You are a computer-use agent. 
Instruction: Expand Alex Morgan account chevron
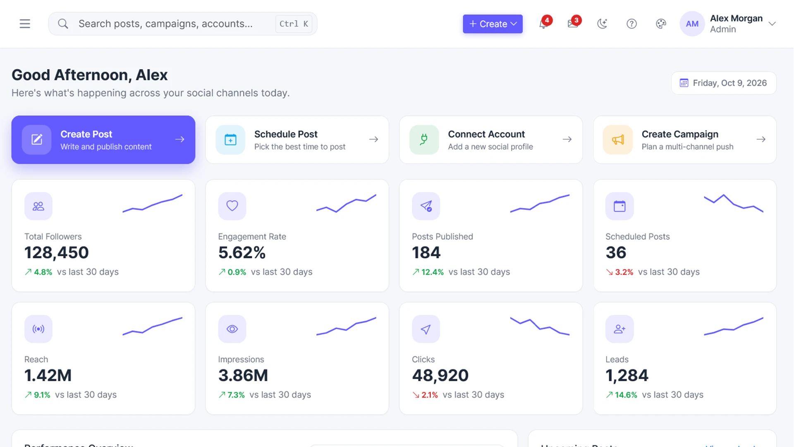click(772, 24)
